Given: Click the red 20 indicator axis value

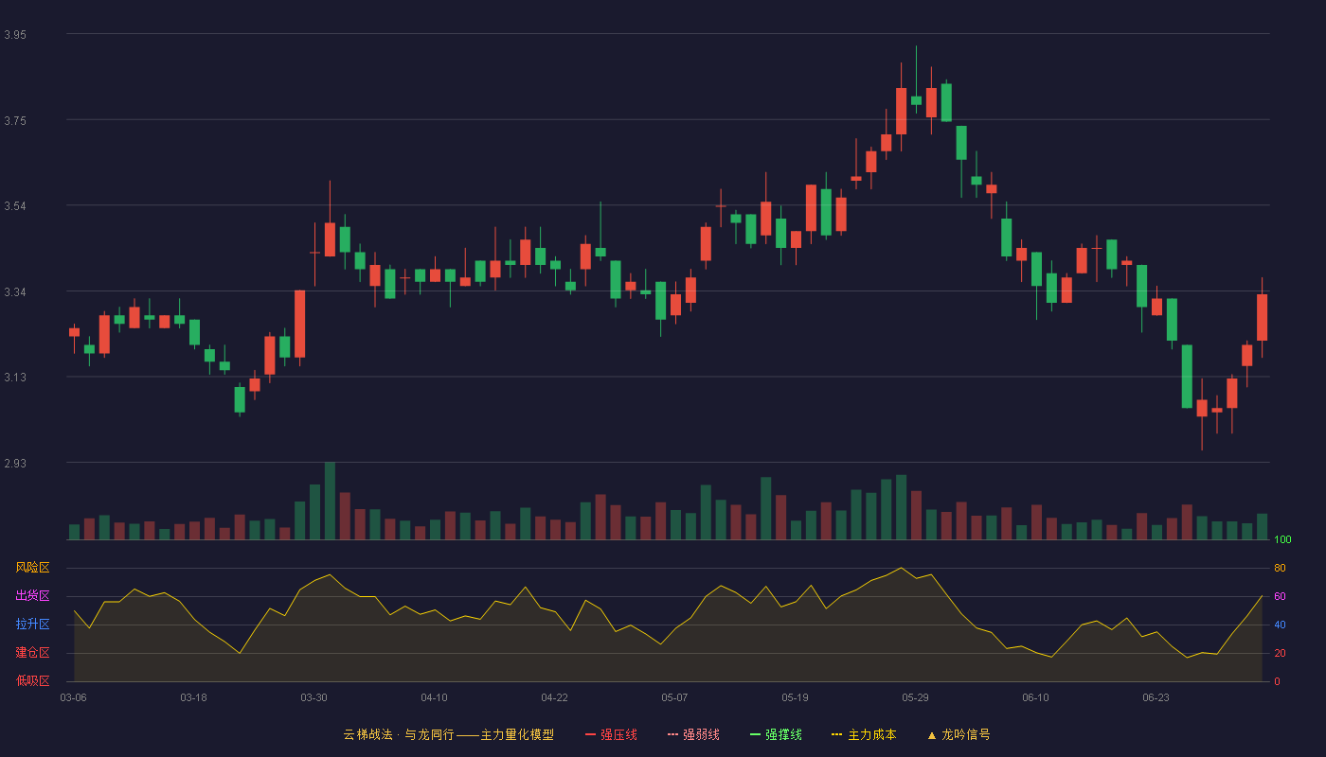Looking at the screenshot, I should point(1280,654).
